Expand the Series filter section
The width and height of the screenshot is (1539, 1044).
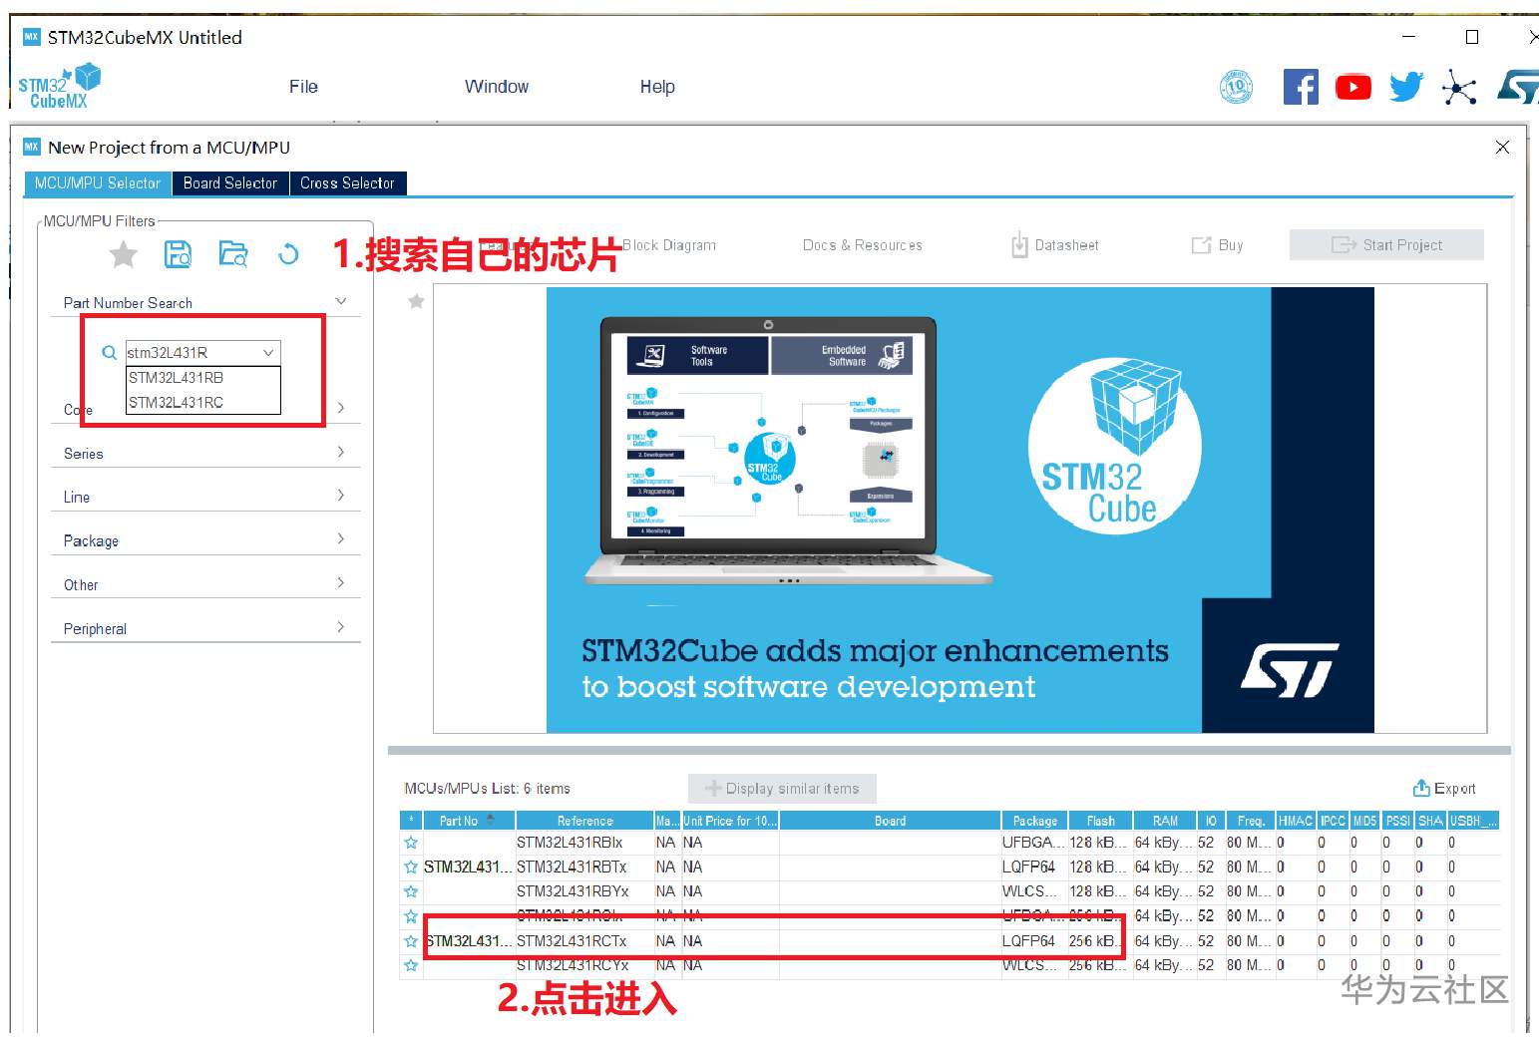coord(341,452)
